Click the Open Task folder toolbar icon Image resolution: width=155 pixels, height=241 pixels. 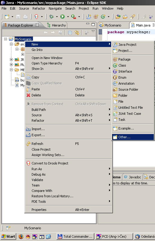click(x=125, y=17)
